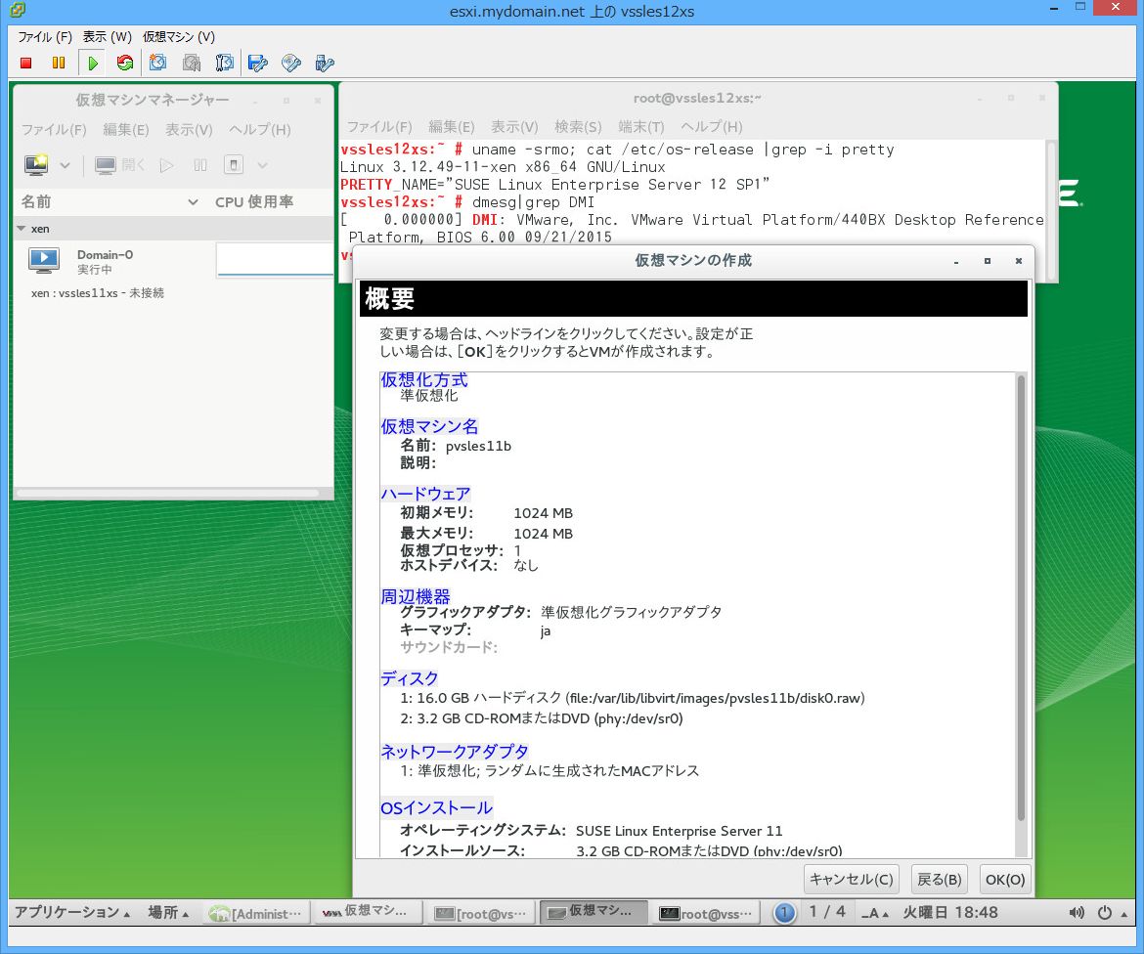Click the 火曜日 18:48 clock in the panel
This screenshot has width=1144, height=954.
[950, 912]
